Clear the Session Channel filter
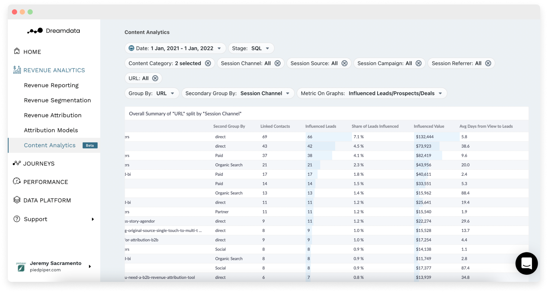The height and width of the screenshot is (293, 548). pos(278,63)
